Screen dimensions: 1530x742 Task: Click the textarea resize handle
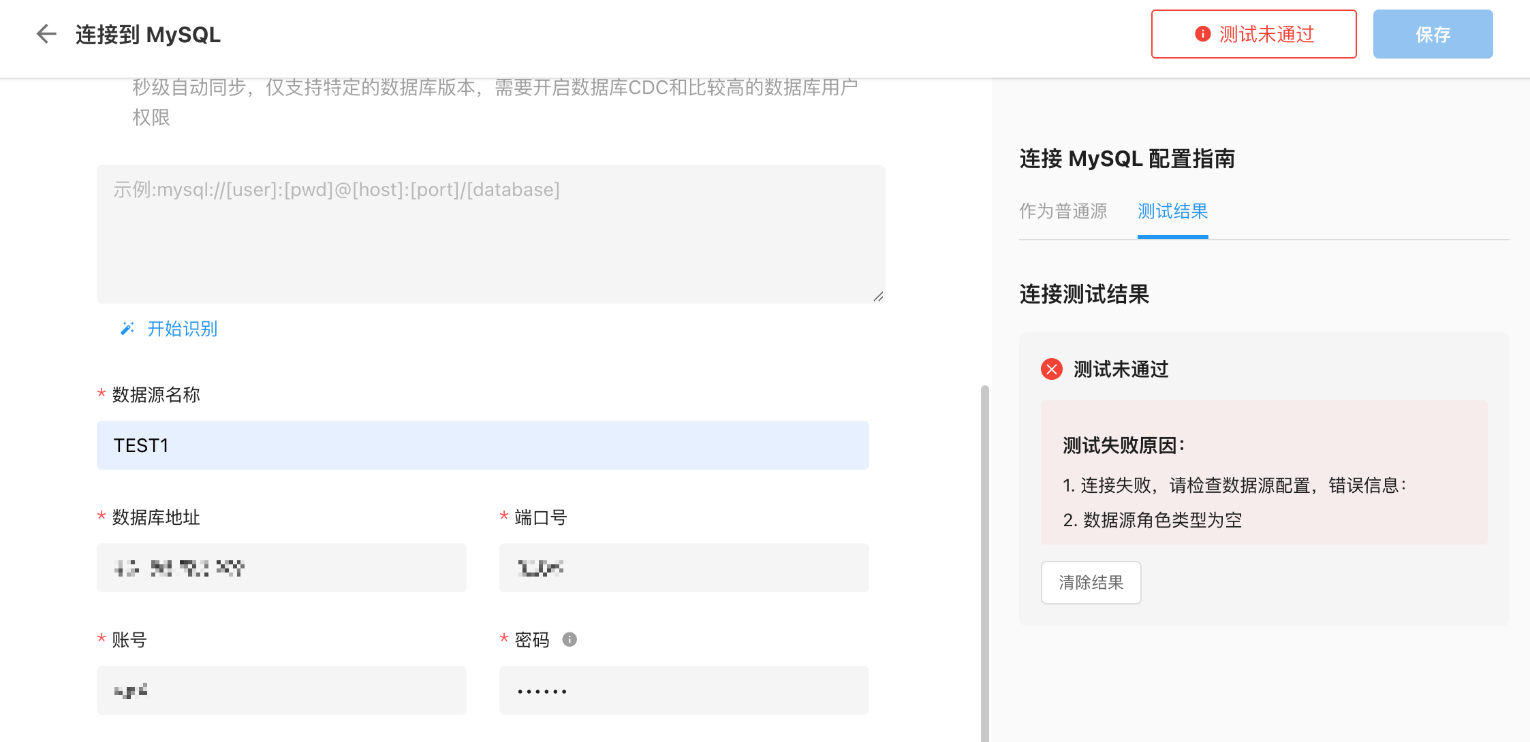878,296
